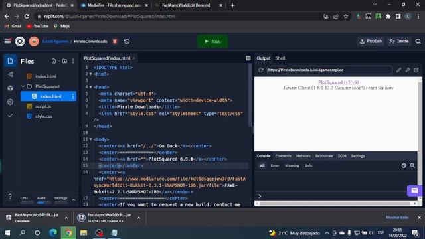The width and height of the screenshot is (425, 239).
Task: Filter console by Info
Action: coord(309,165)
